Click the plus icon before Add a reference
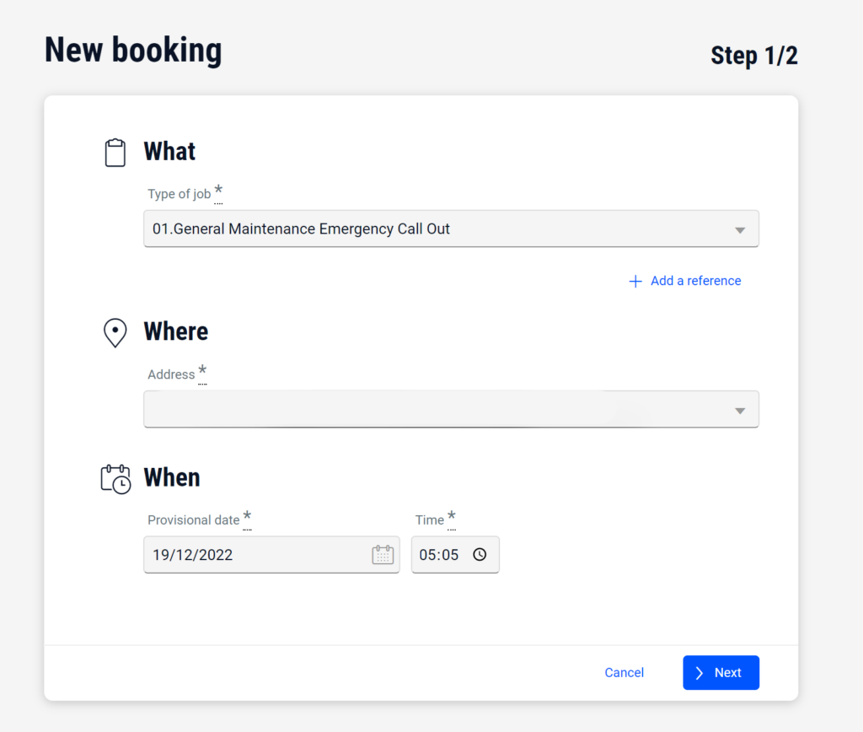 635,281
